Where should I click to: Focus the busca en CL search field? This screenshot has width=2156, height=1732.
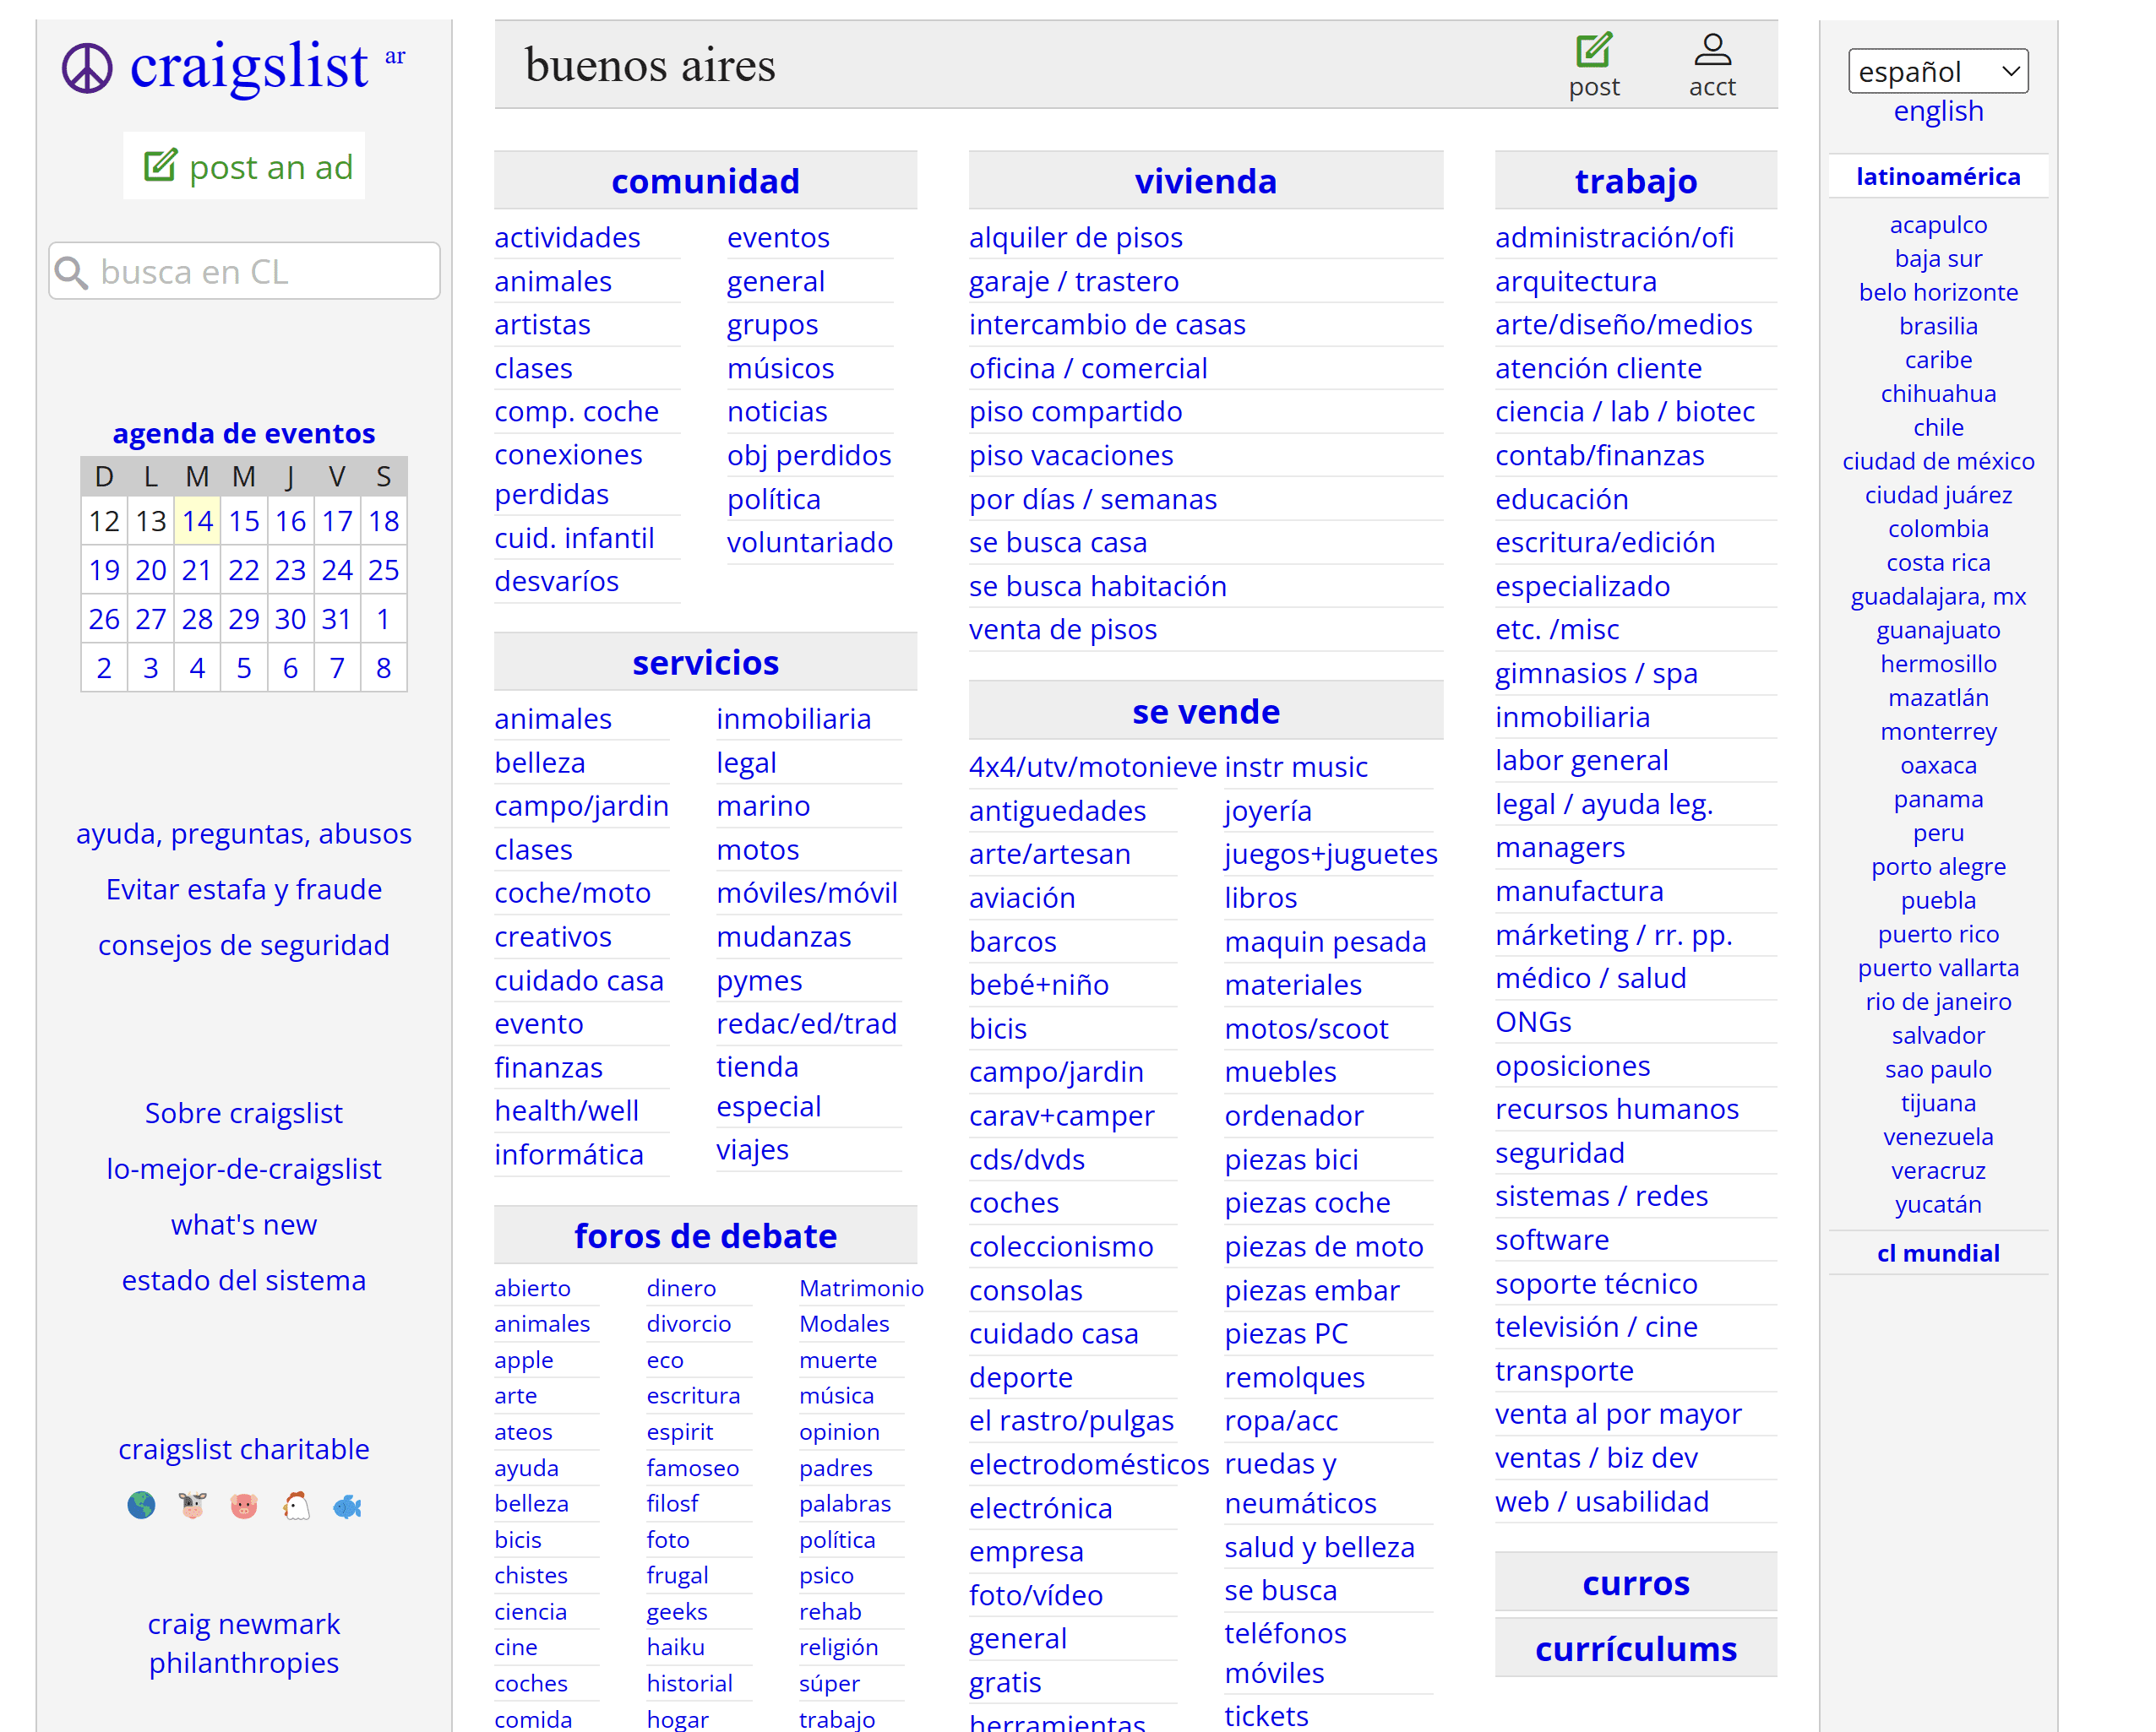[x=244, y=271]
